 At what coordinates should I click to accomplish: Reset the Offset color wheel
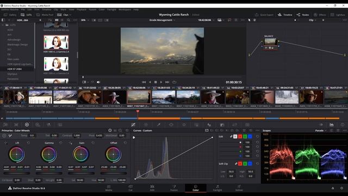click(x=125, y=143)
